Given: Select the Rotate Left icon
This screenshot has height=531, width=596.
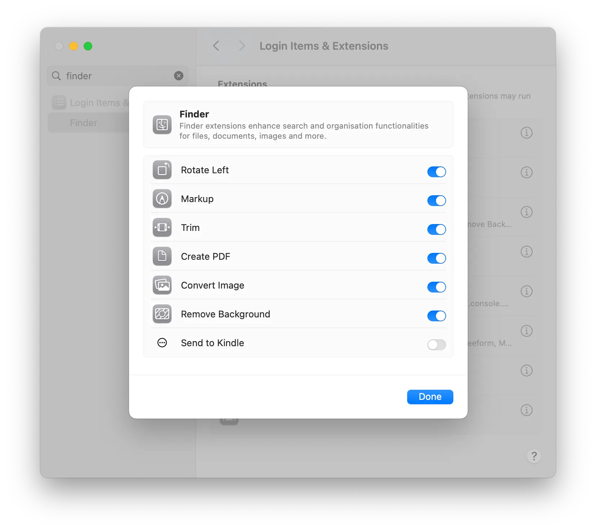Looking at the screenshot, I should [162, 170].
